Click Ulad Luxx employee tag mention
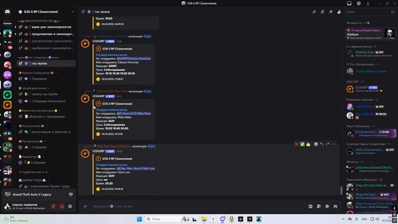The image size is (398, 224). tap(136, 169)
